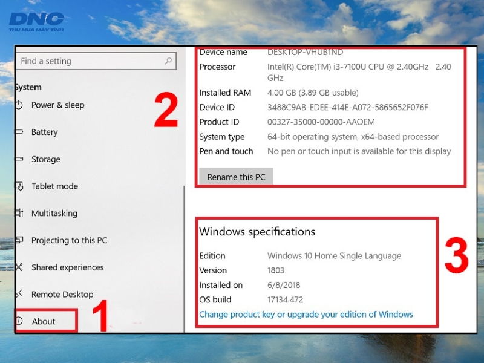Select the 4.00 GB installed RAM value
Screen dimensions: 484x363
(x=313, y=93)
